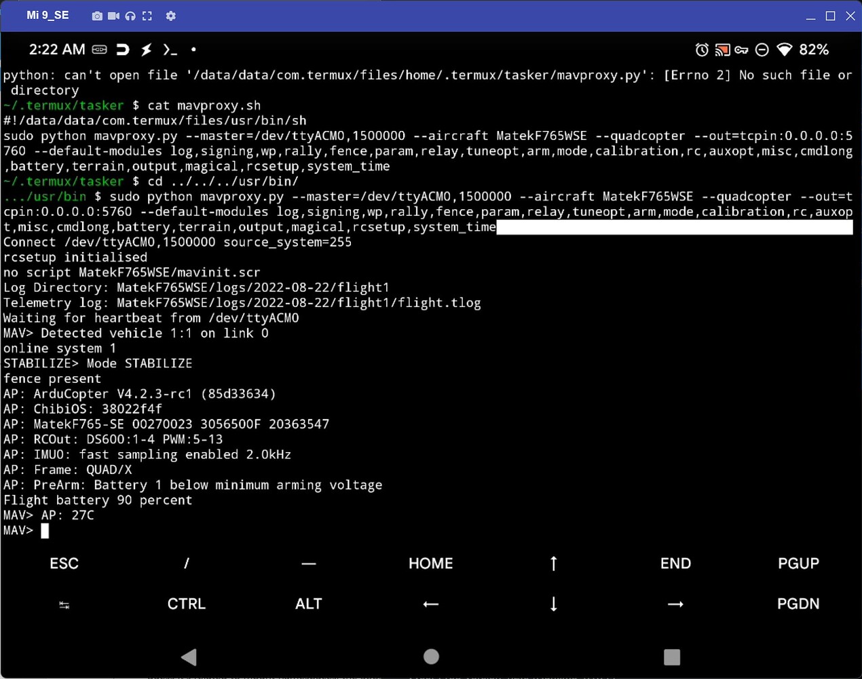Tap the Wi-Fi status icon

(x=784, y=50)
